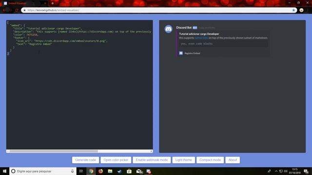Image resolution: width=312 pixels, height=175 pixels.
Task: Click the Cortana search circle icon
Action: pyautogui.click(x=13, y=171)
